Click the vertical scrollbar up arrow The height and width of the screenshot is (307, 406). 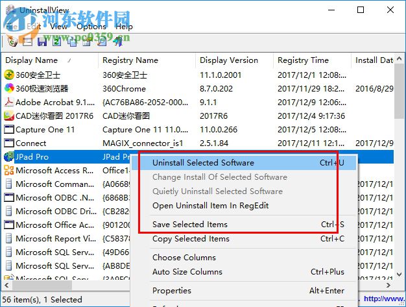(400, 59)
